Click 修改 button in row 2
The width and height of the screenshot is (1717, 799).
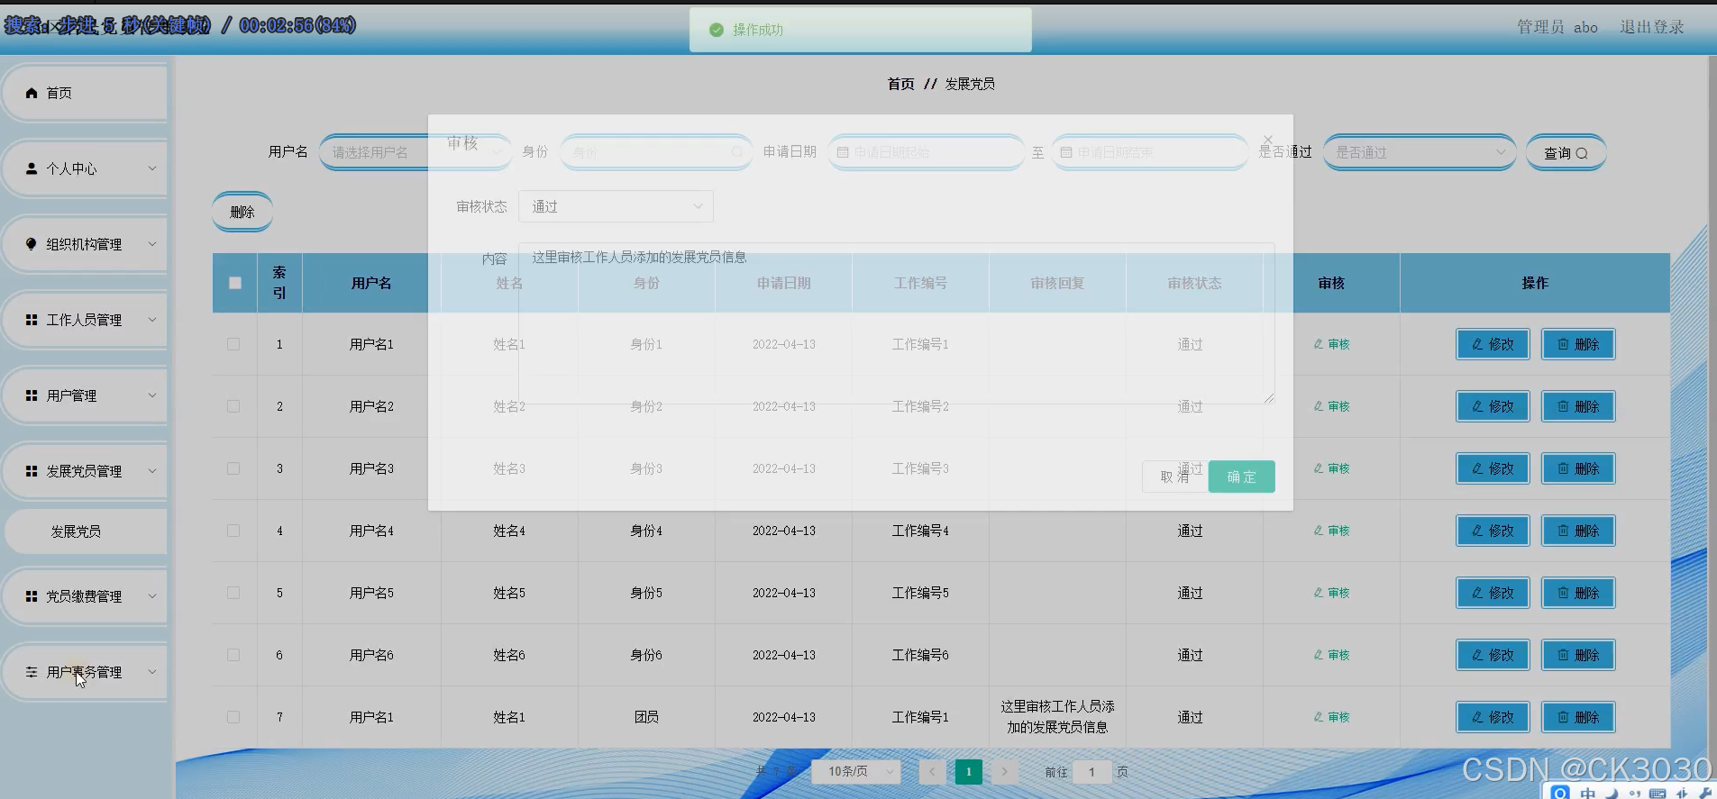point(1493,406)
